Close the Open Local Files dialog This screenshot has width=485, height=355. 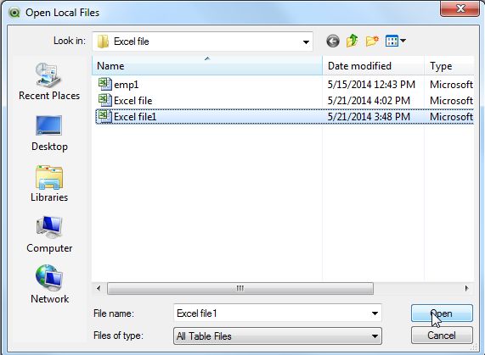460,8
